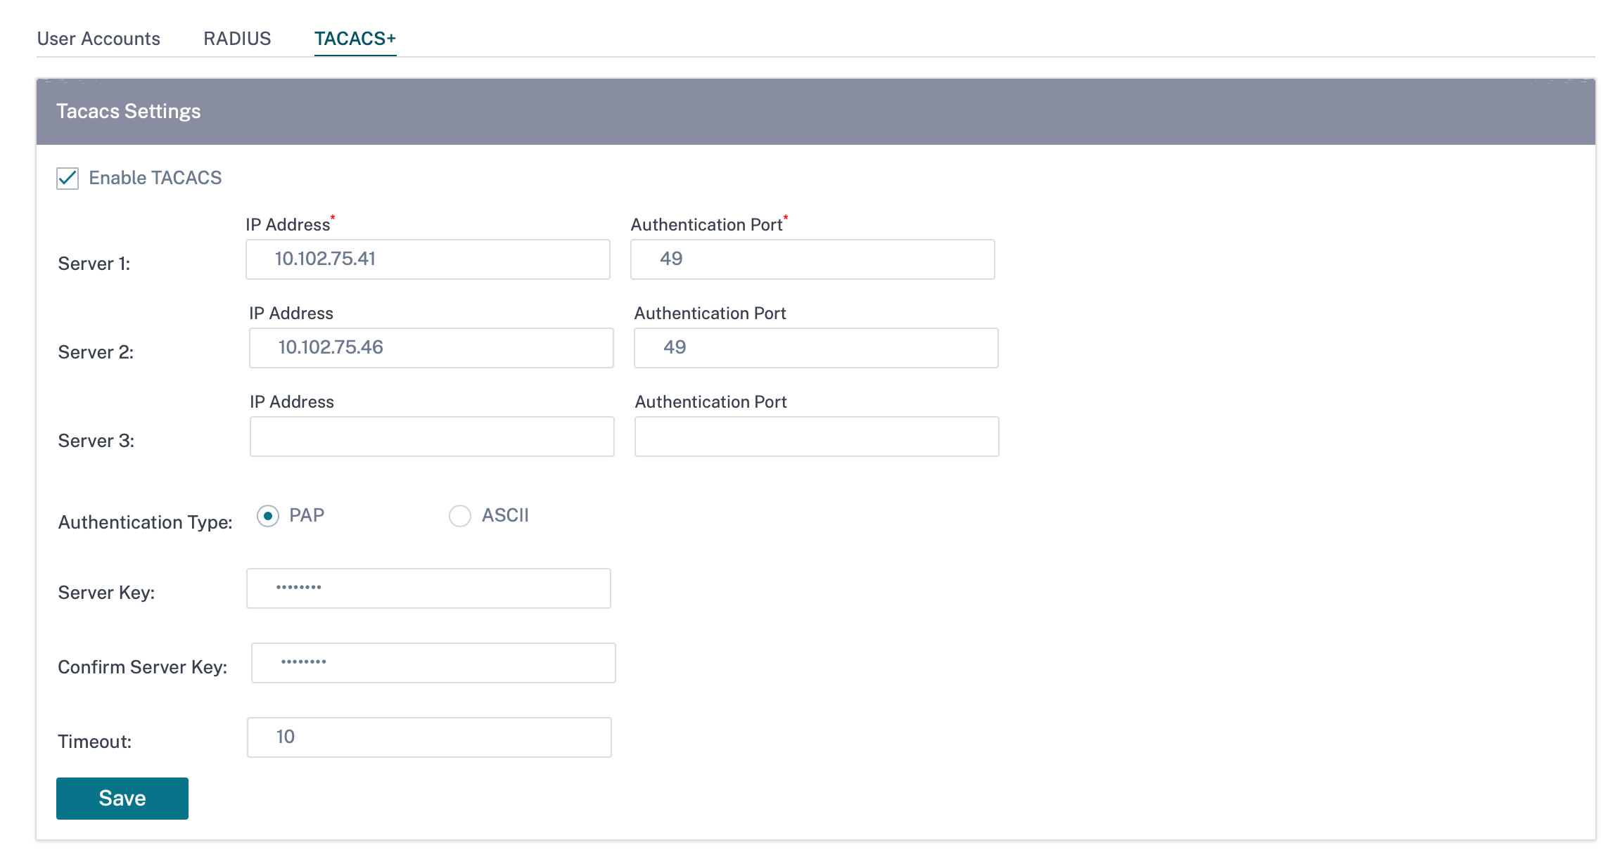Choose the ASCII authentication type
The width and height of the screenshot is (1601, 852).
(460, 516)
